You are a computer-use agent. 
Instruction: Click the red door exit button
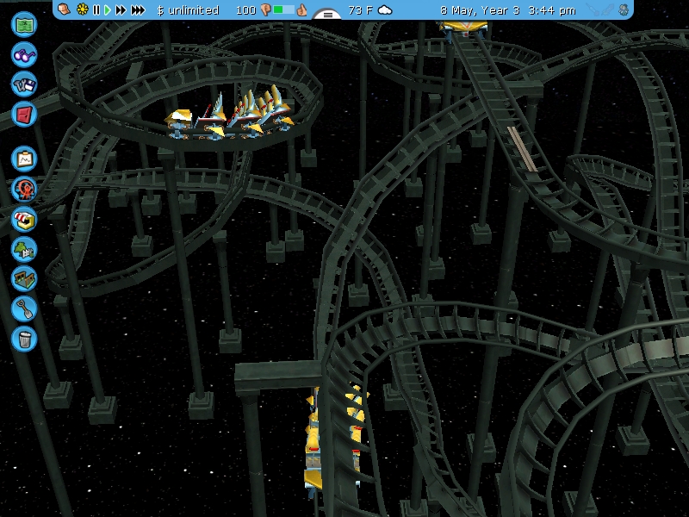(24, 115)
